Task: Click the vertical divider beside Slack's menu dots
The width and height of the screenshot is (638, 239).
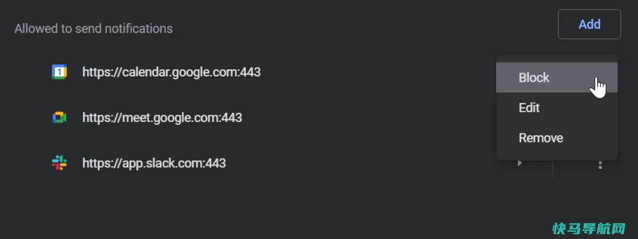Action: coord(553,169)
